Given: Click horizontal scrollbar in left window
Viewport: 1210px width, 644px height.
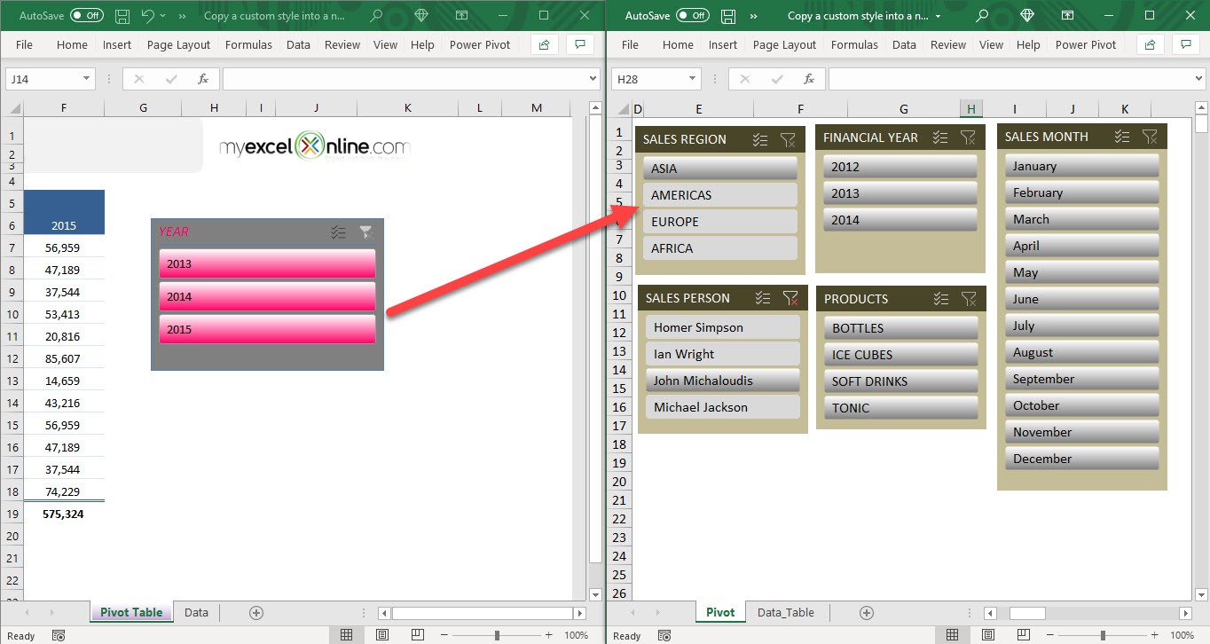Looking at the screenshot, I should coord(483,613).
